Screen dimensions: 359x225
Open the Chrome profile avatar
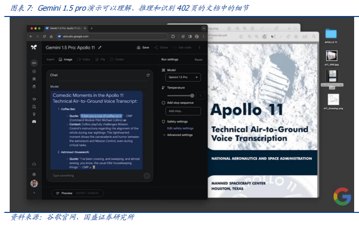point(197,36)
